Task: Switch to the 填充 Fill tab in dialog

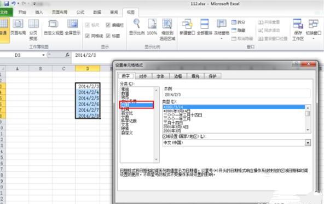Action: click(195, 76)
